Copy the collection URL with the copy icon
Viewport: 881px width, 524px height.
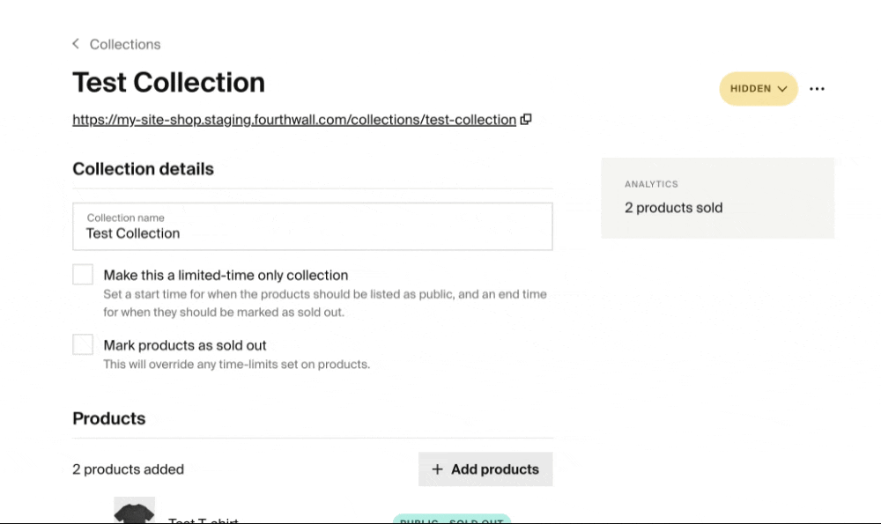[x=526, y=119]
